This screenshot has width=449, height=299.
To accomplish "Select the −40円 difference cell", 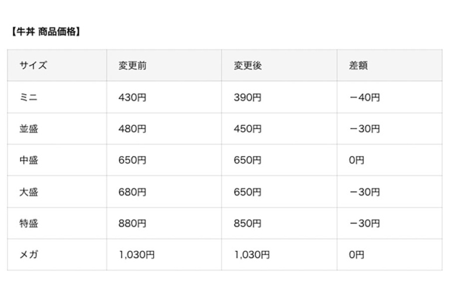I will [x=364, y=98].
